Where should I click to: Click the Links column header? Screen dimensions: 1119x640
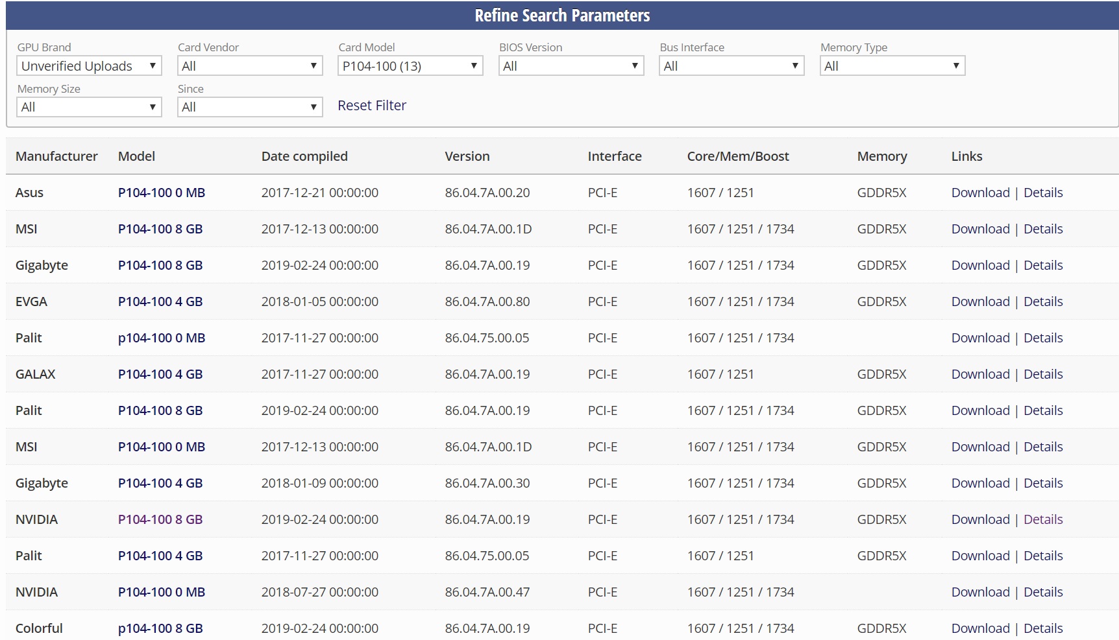[x=966, y=156]
